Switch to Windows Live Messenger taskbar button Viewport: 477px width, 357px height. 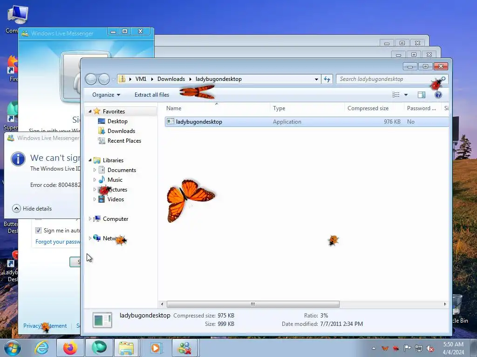[x=185, y=348]
